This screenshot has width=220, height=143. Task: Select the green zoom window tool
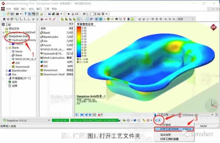(x=16, y=19)
